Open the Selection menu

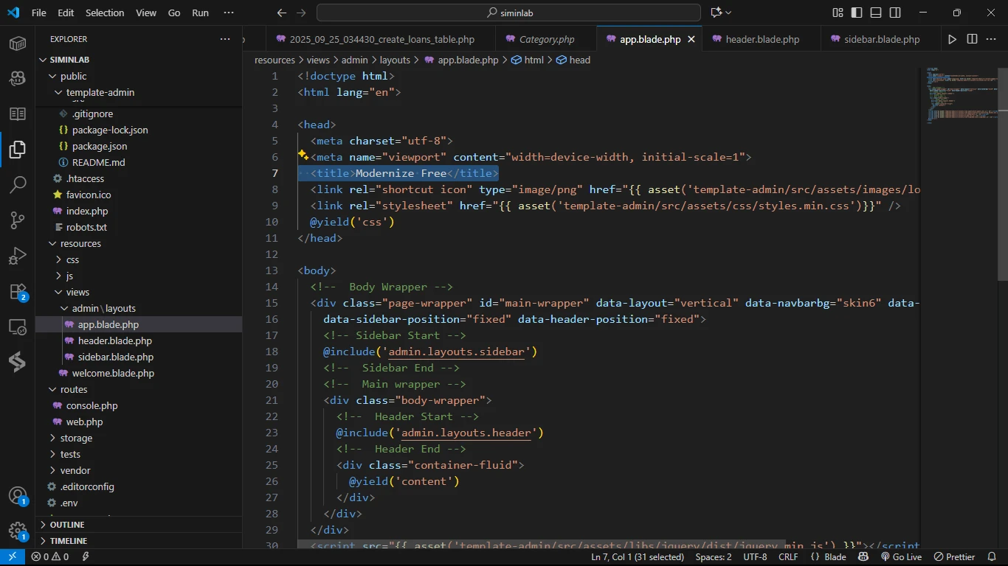(105, 13)
